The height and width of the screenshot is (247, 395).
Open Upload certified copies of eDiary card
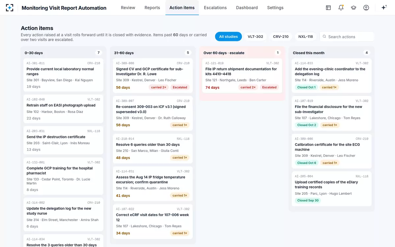point(331,189)
